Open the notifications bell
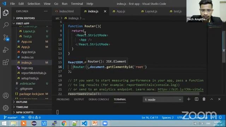 click(x=220, y=117)
